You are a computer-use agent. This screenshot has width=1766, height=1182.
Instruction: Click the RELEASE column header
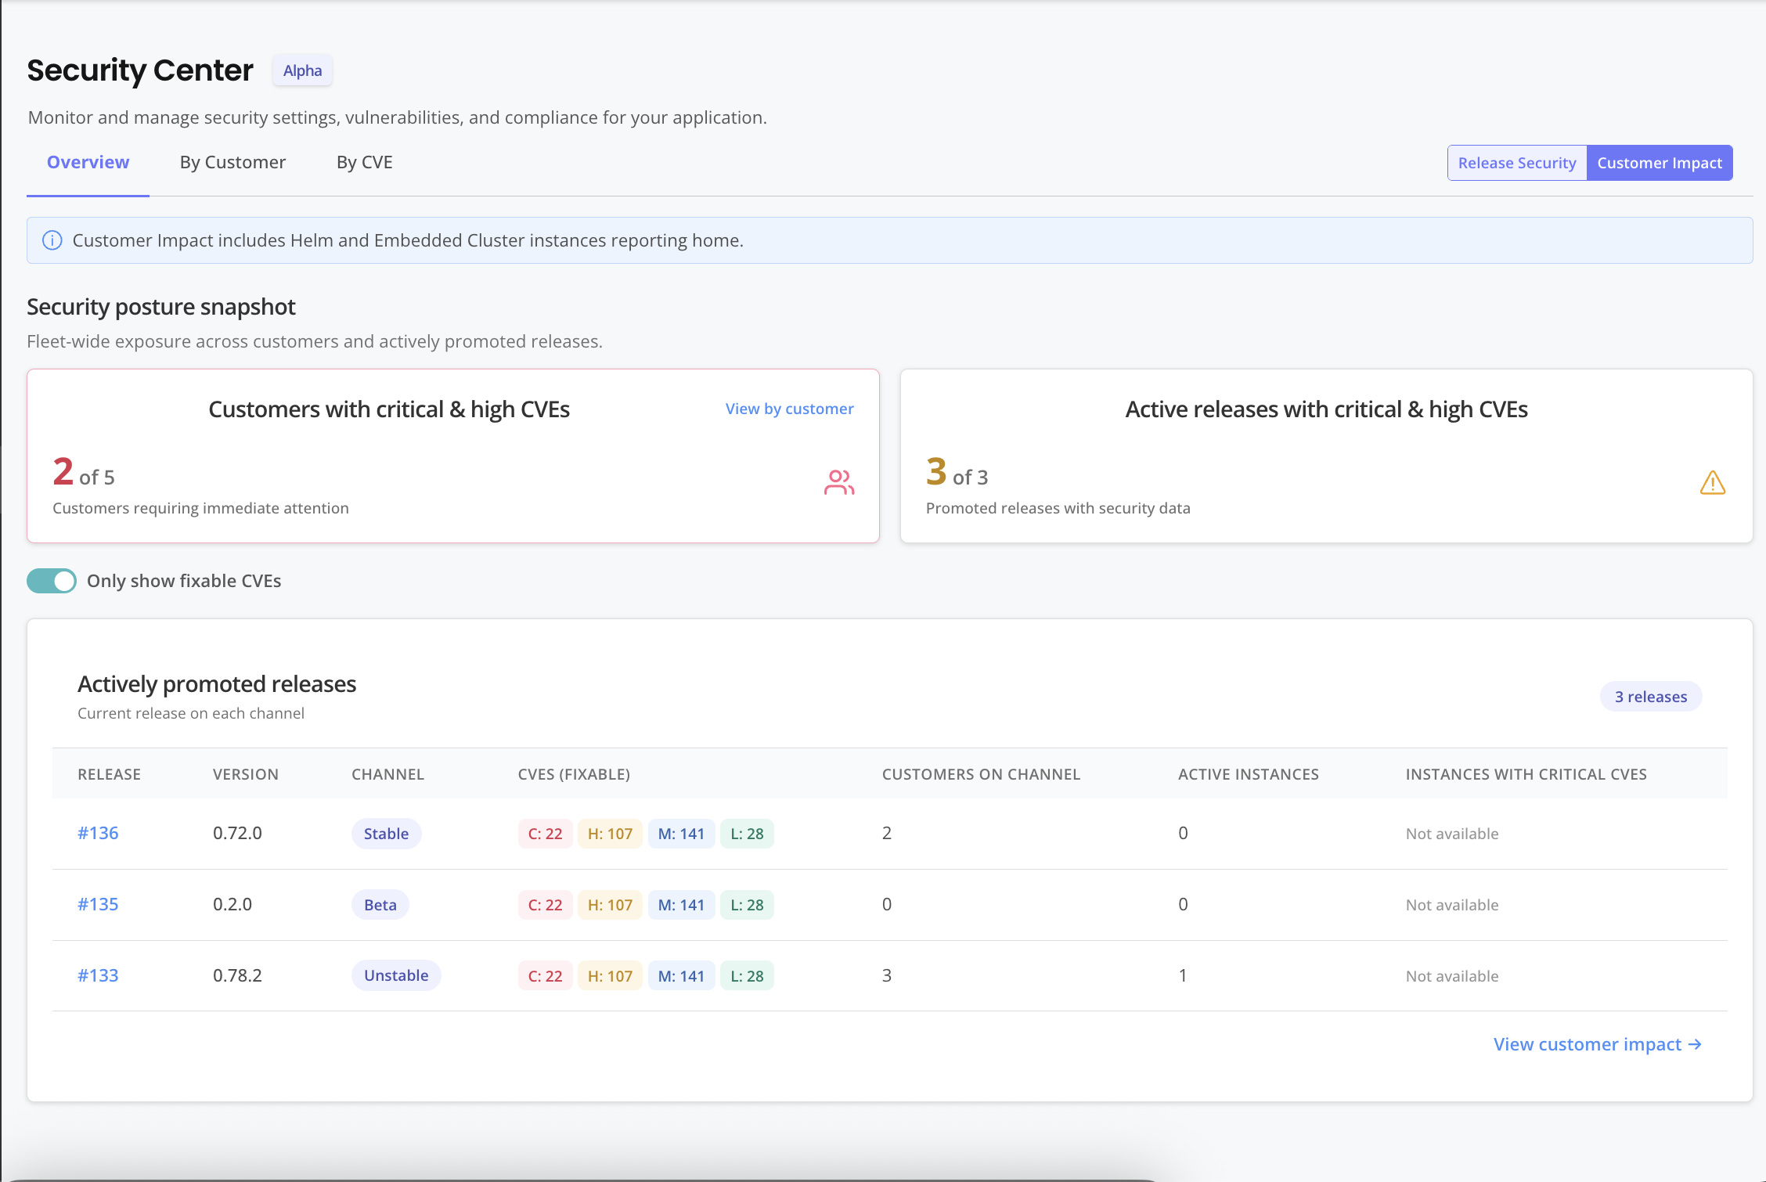[109, 774]
